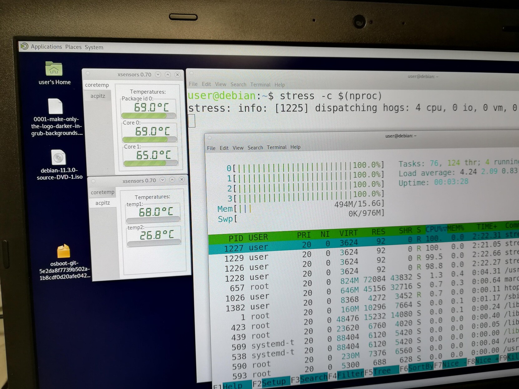Sort htop processes by the USER column header
519x389 pixels.
click(x=258, y=237)
